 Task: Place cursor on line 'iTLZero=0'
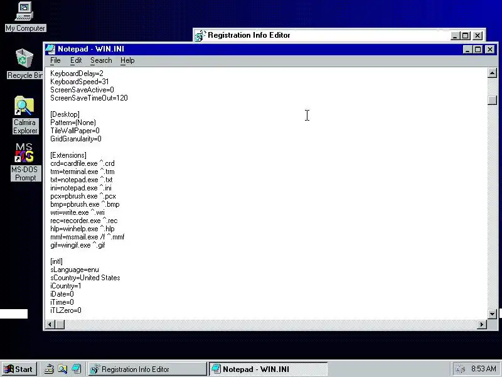(x=66, y=310)
